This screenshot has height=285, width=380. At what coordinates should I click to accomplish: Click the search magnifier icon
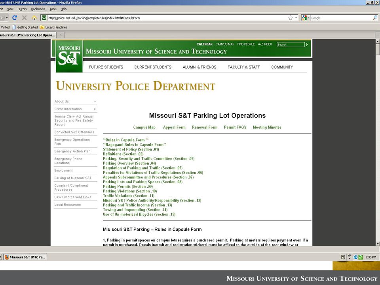click(x=375, y=18)
